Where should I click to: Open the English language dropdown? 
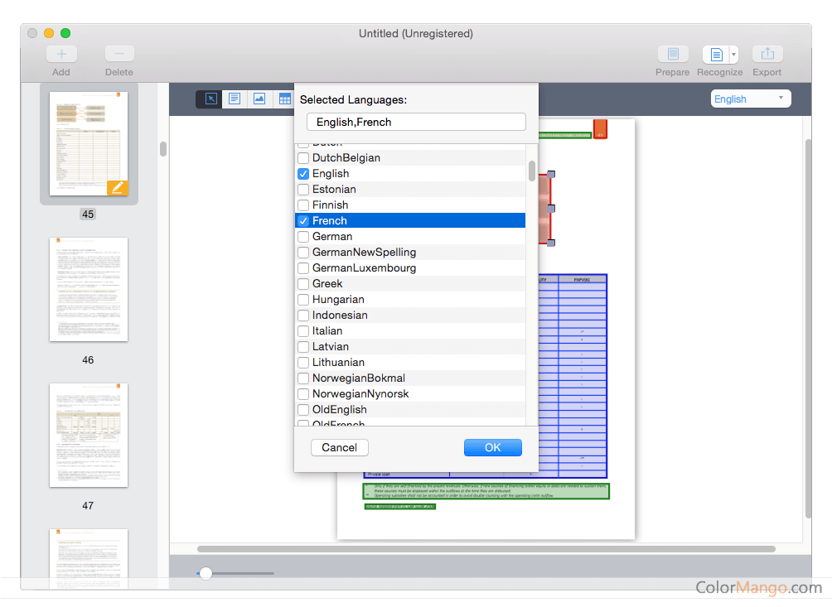tap(751, 99)
